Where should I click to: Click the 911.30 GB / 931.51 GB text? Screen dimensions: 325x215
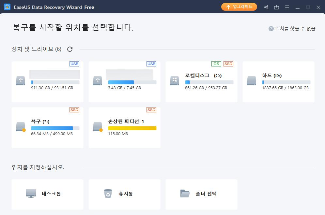click(x=52, y=88)
